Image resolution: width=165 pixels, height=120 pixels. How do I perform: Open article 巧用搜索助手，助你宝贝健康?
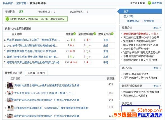[x=140, y=78]
